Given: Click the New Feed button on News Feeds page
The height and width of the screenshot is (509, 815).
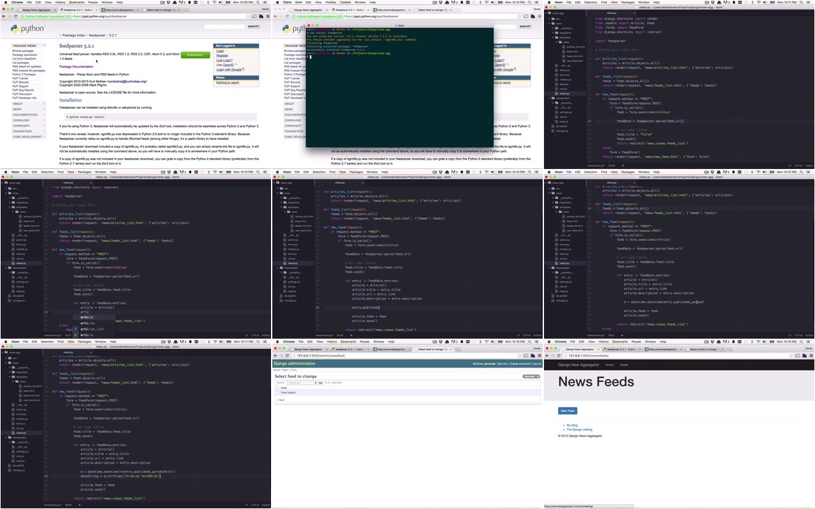Looking at the screenshot, I should pos(568,411).
